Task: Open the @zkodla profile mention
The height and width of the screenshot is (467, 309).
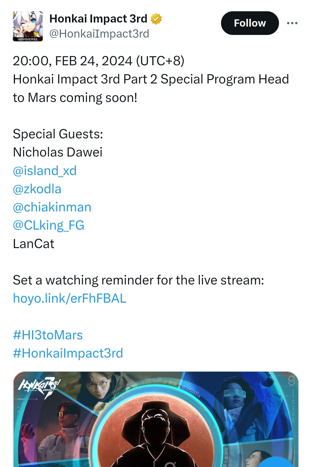Action: 37,189
